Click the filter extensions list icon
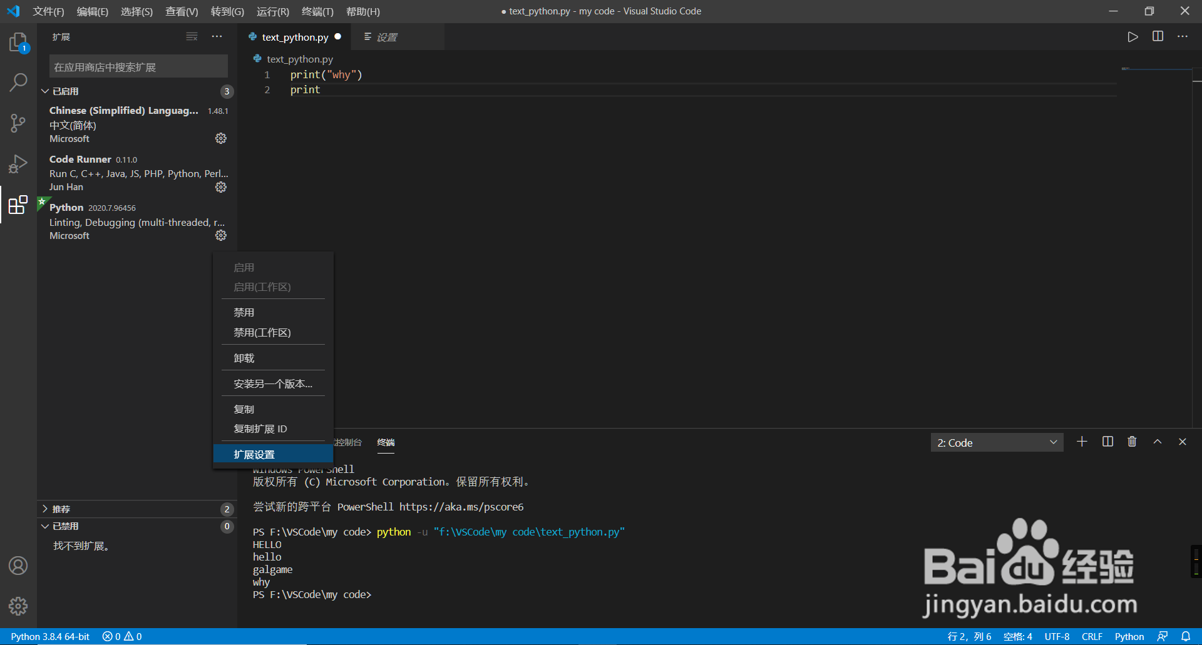Viewport: 1202px width, 645px height. (192, 37)
